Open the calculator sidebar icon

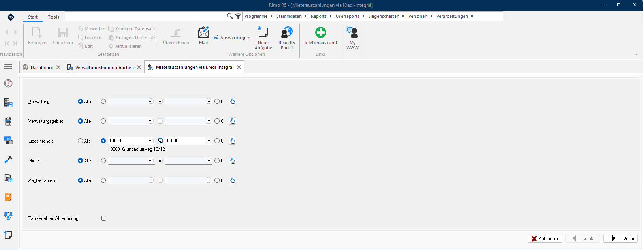click(8, 121)
